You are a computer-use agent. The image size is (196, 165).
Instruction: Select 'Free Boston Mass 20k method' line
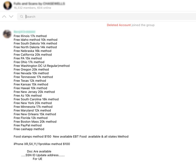[35, 122]
